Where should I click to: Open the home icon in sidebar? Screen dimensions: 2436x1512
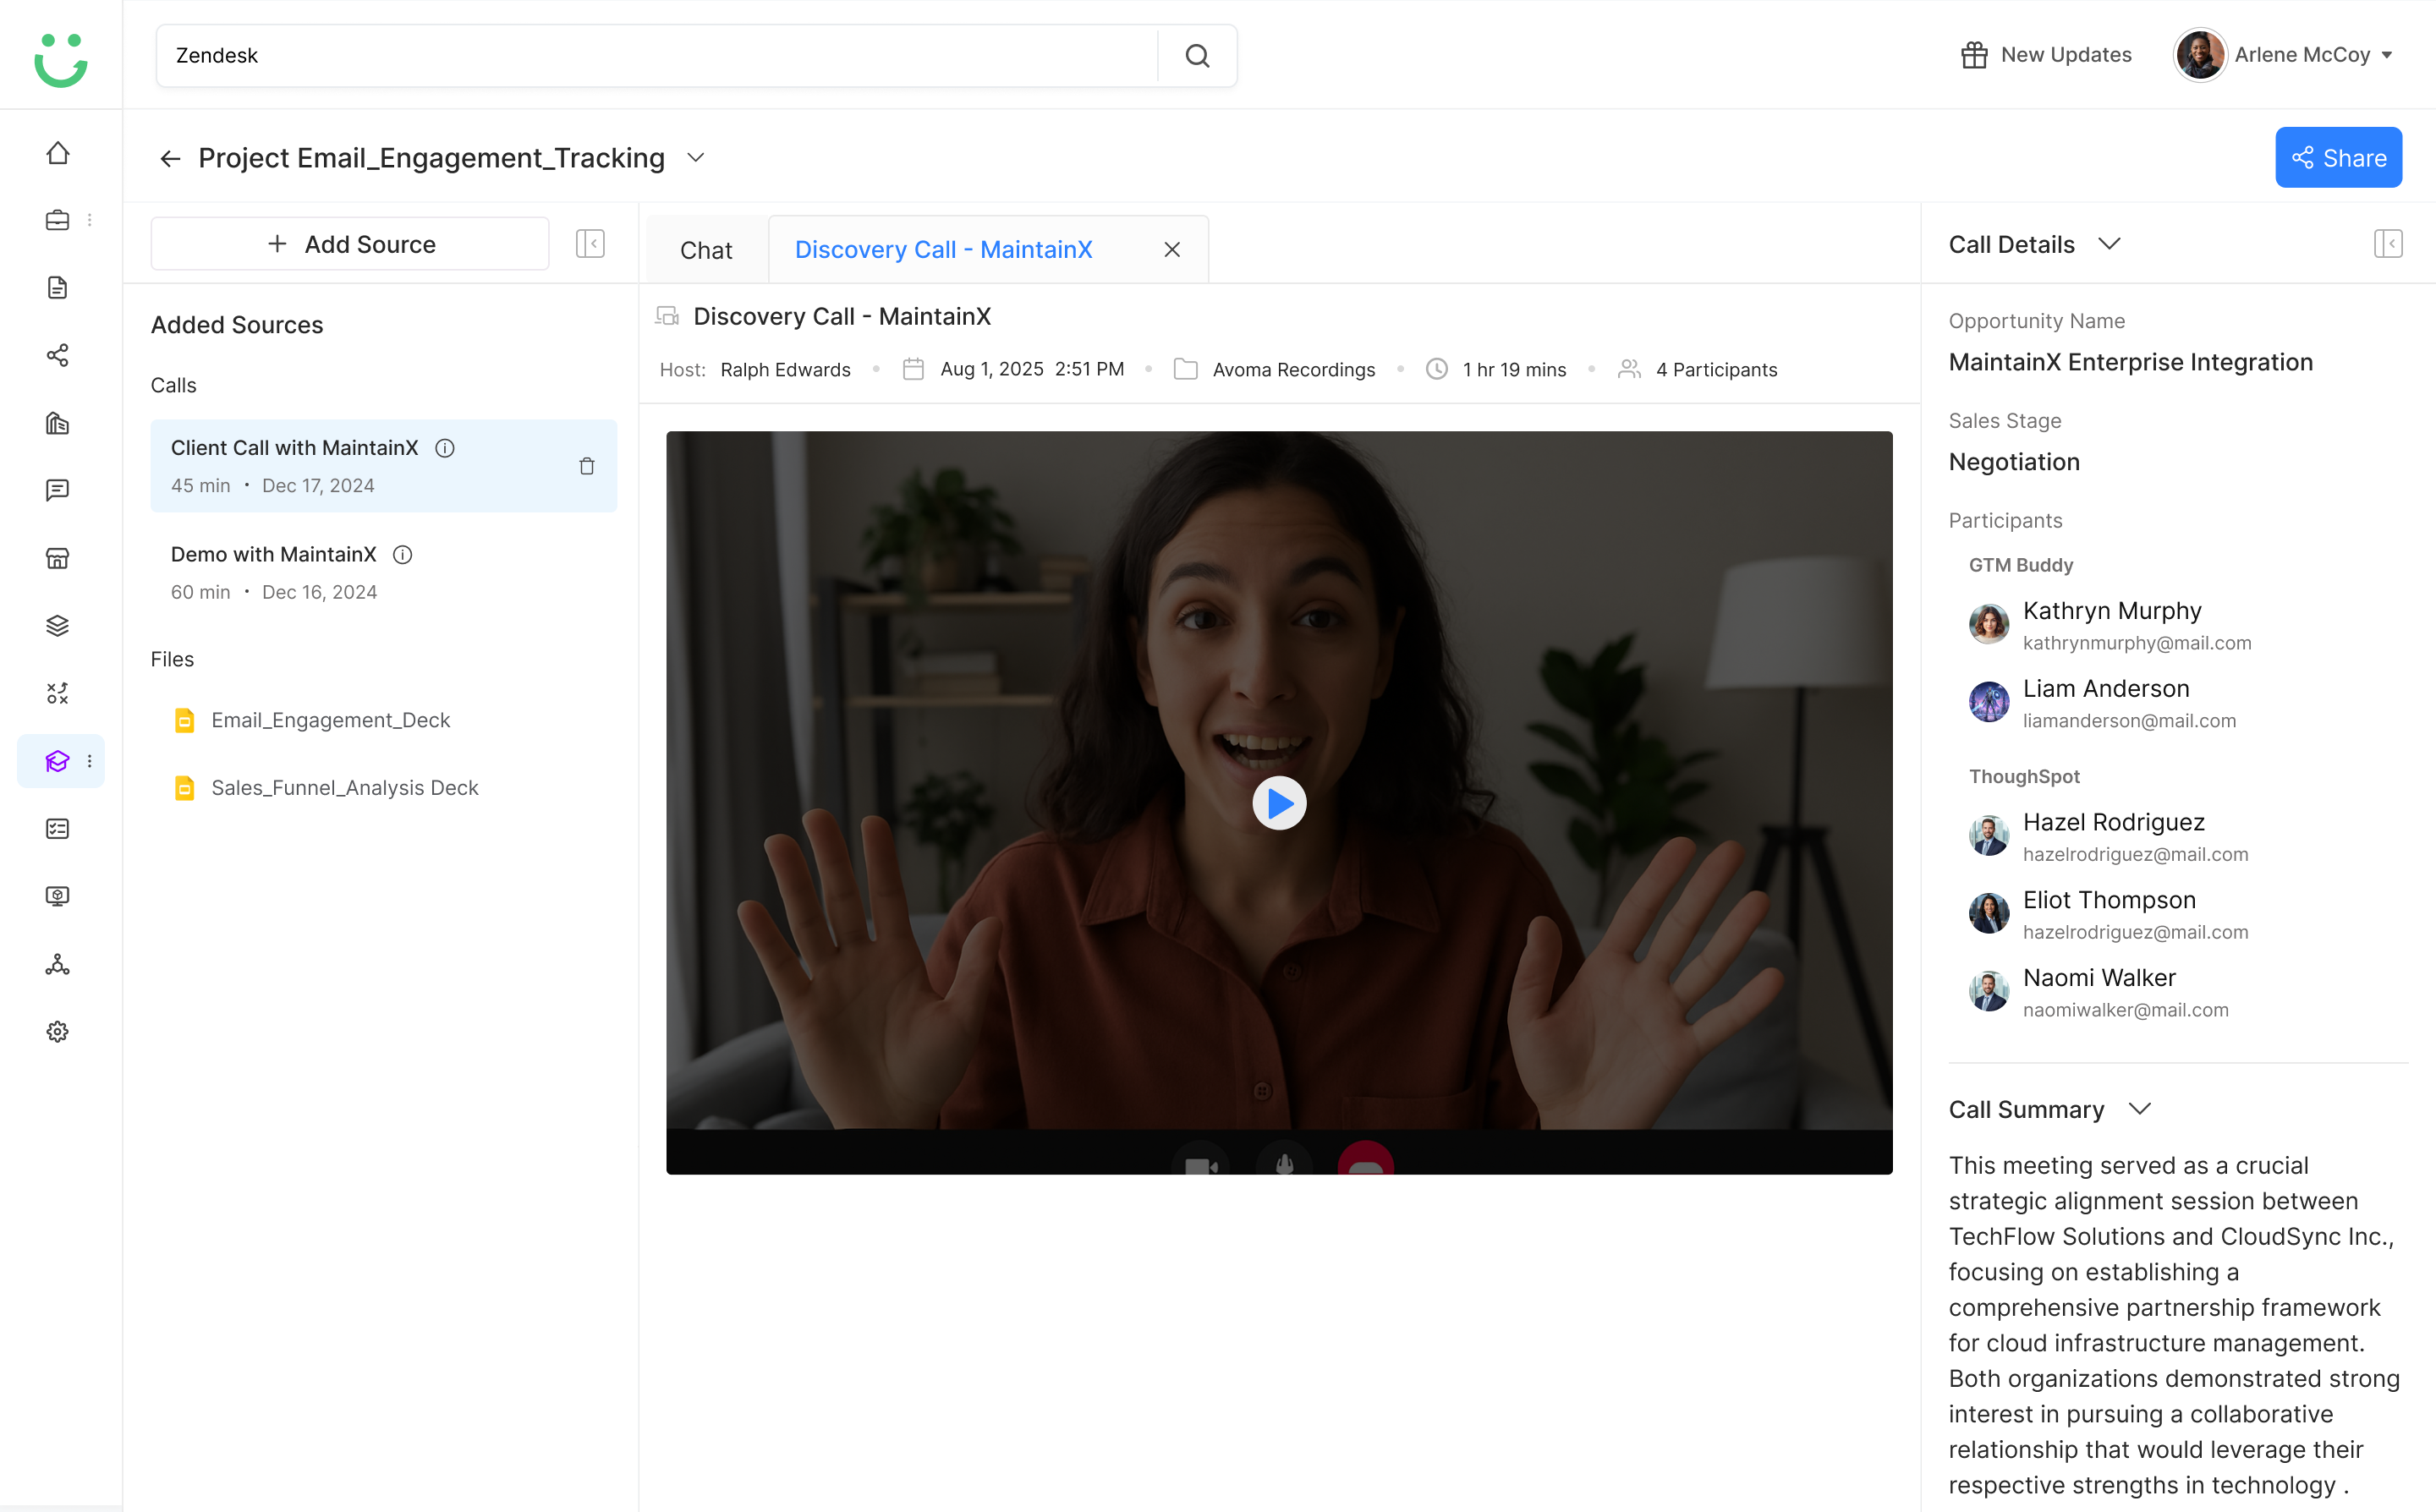58,153
